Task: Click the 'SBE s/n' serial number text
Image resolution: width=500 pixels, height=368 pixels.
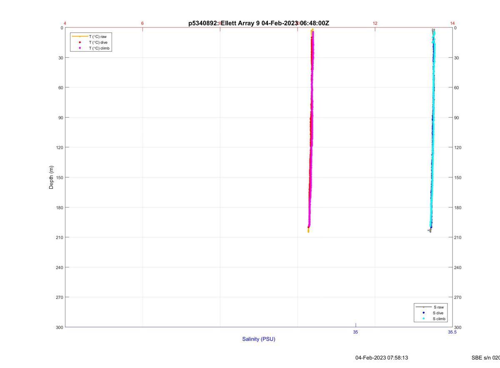Action: point(486,358)
